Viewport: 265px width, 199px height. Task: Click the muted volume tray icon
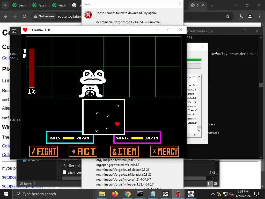pos(232,194)
